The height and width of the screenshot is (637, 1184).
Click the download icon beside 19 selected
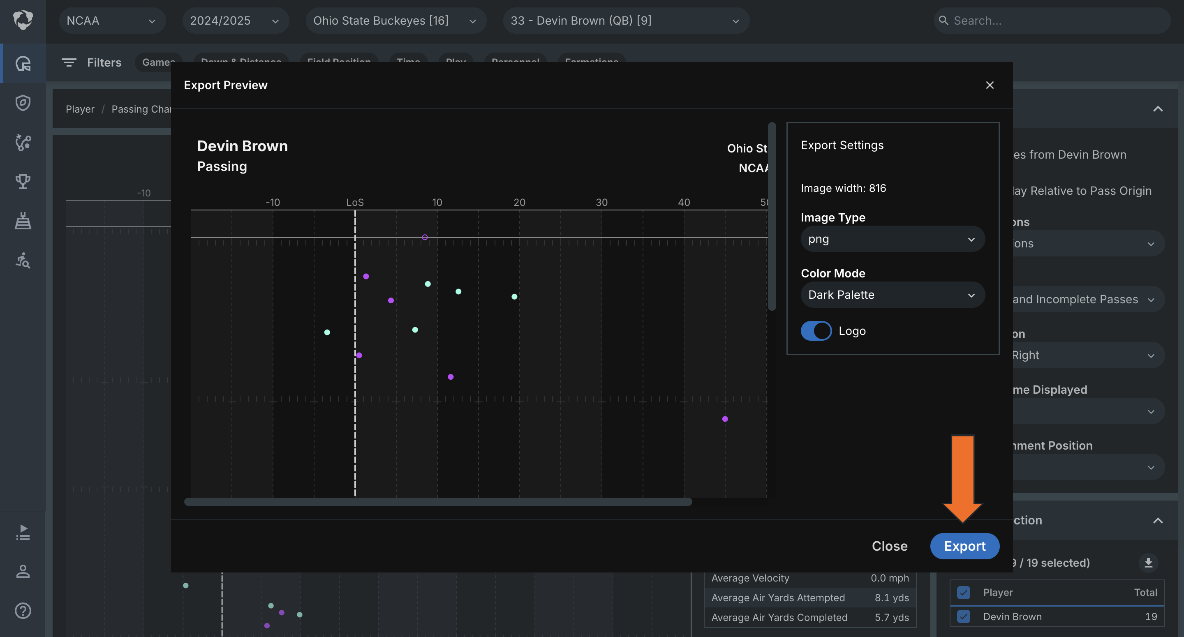(1148, 563)
